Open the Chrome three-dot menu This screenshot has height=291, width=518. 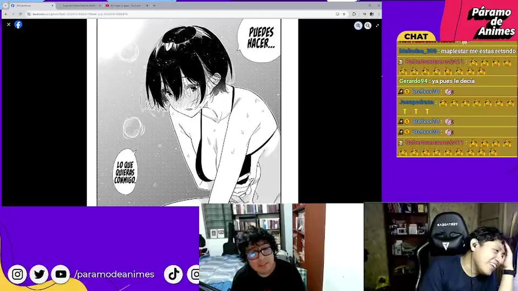[x=378, y=14]
